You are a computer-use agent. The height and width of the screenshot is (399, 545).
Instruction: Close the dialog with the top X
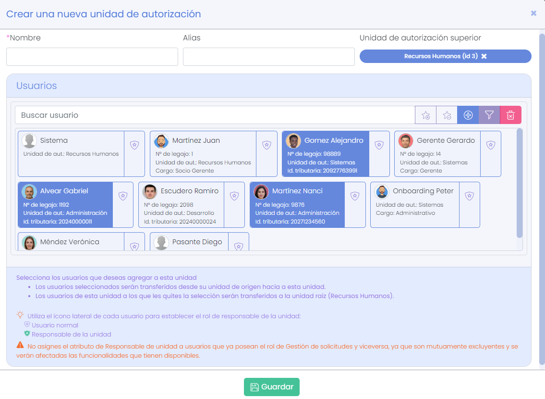coord(533,13)
